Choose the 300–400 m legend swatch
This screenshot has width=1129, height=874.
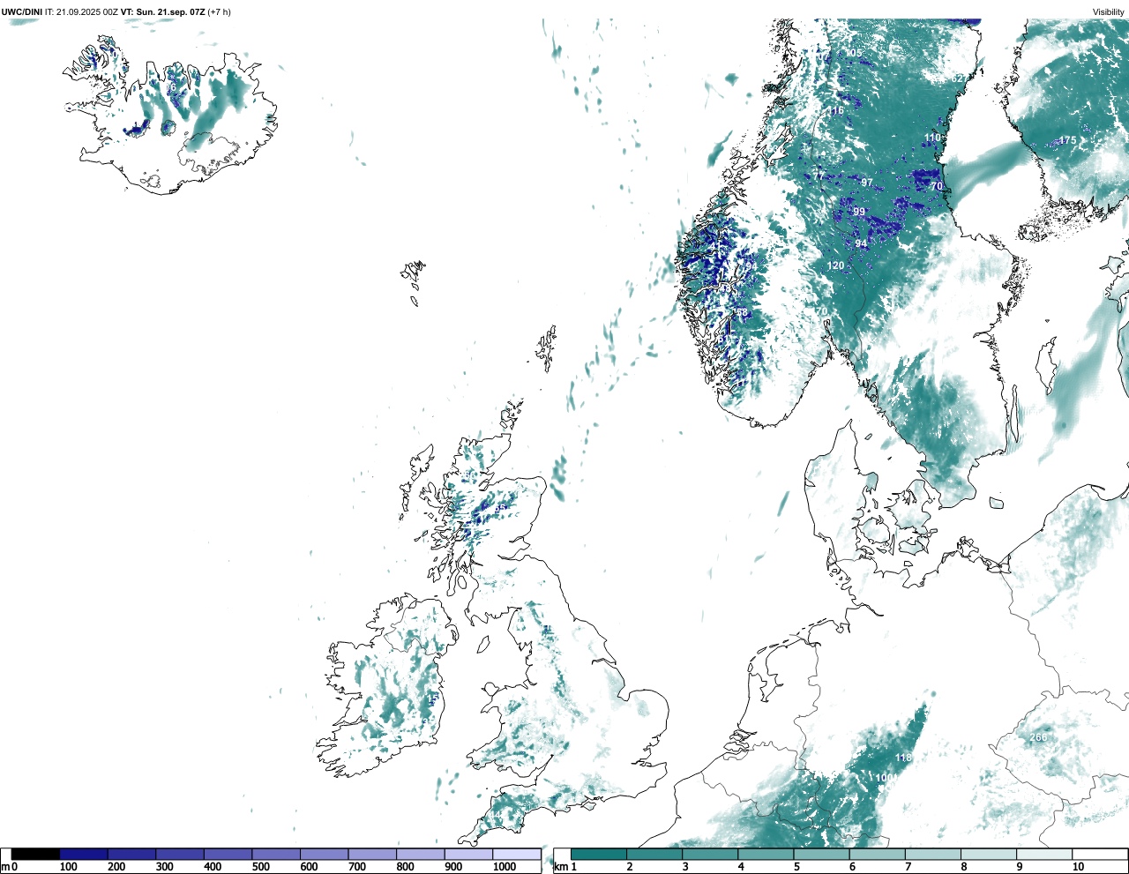180,855
